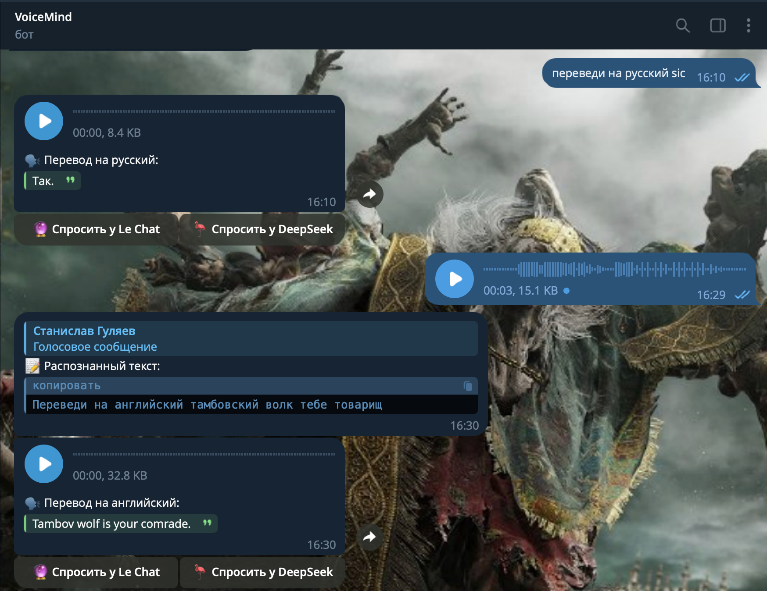Play the 32.8 KB voice message
The image size is (767, 591).
[x=44, y=464]
